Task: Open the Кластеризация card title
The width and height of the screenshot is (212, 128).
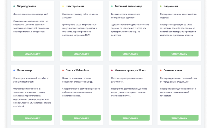Action: click(x=75, y=6)
